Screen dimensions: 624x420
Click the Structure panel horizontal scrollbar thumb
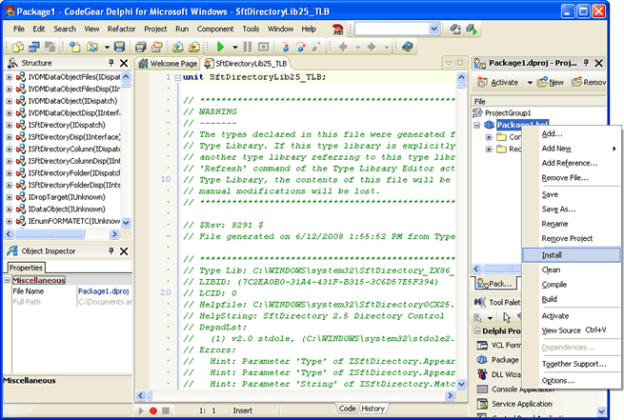click(x=50, y=234)
